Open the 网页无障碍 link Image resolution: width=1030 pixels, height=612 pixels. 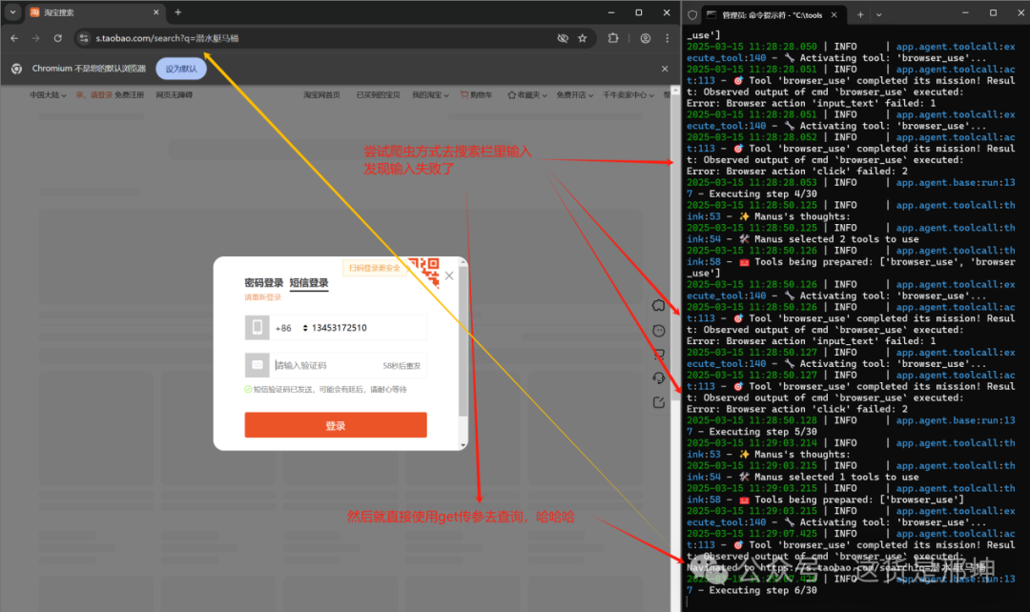pyautogui.click(x=175, y=95)
